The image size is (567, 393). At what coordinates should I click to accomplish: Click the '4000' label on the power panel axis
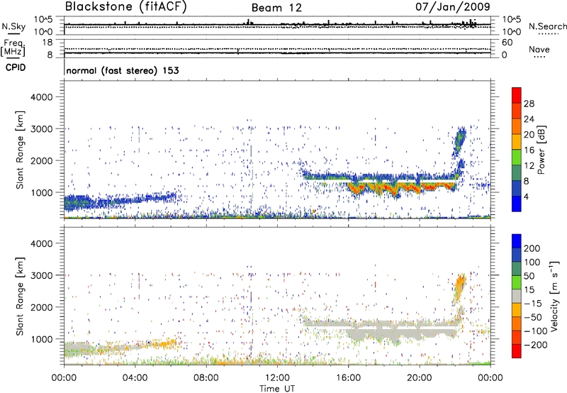41,97
